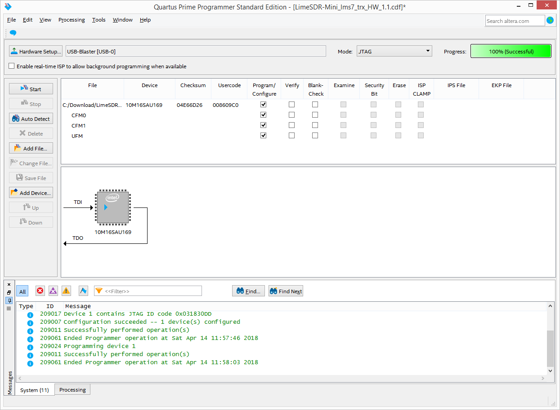The width and height of the screenshot is (560, 410).
Task: Click the messages scroll down arrow
Action: 551,371
